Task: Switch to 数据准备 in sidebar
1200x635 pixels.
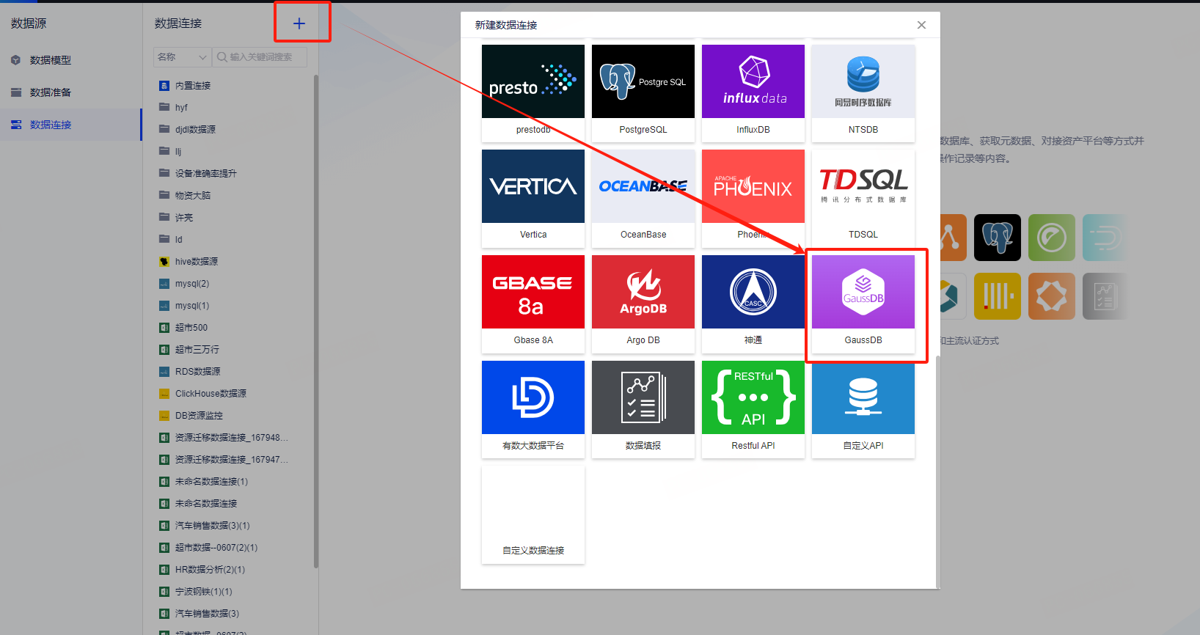Action: (x=50, y=92)
